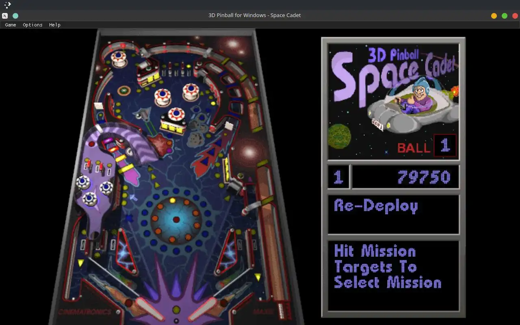Click the lit yellow light on wormhole ring
This screenshot has height=325, width=520.
(173, 200)
